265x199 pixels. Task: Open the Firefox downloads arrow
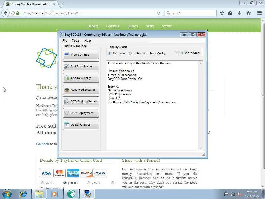[x=239, y=13]
